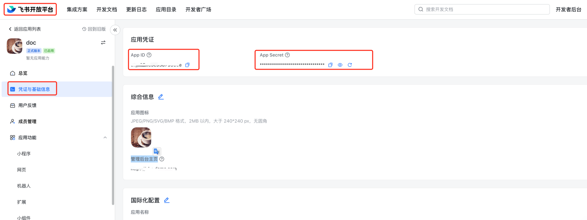Screen dimensions: 587x220
Task: Select 机器人 under 应用功能
Action: (x=24, y=186)
